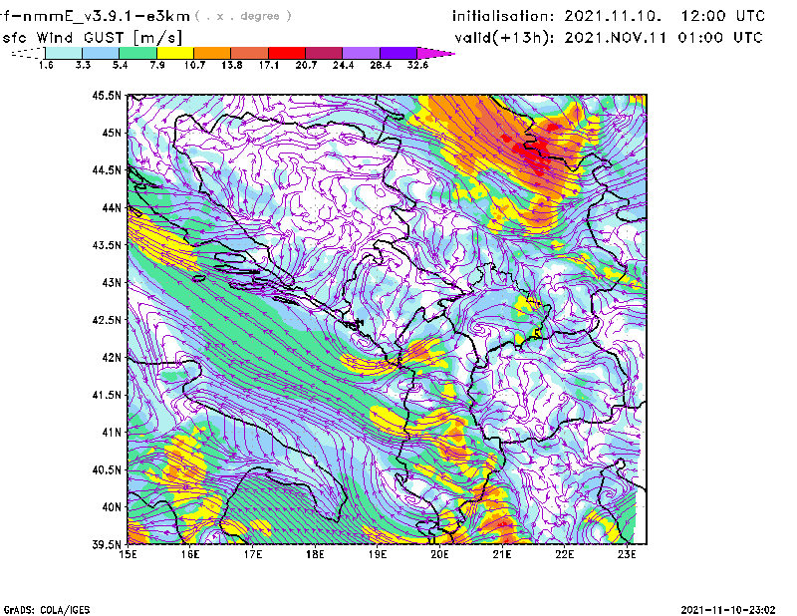Click the 43.5N latitude label
The width and height of the screenshot is (797, 616).
pos(107,245)
